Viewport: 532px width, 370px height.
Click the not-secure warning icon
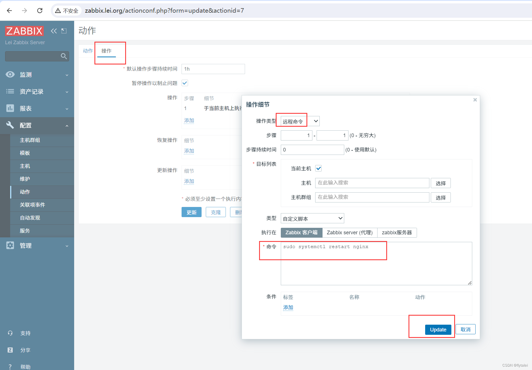point(58,11)
